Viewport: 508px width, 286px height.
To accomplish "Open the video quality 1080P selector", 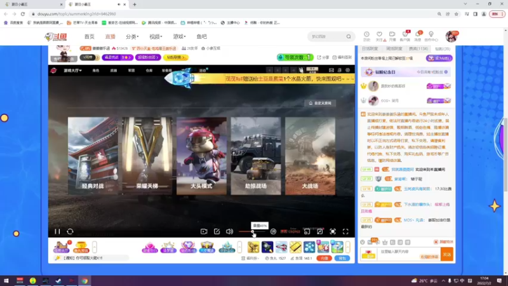I will pos(290,231).
